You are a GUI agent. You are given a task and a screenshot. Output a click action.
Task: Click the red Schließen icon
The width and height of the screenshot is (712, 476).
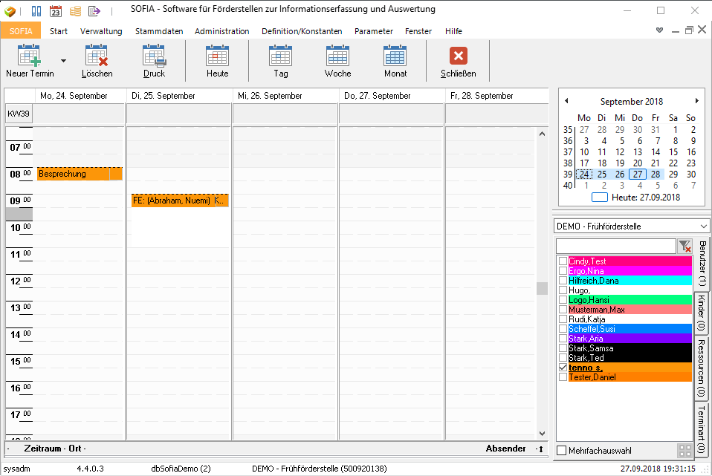pos(458,56)
